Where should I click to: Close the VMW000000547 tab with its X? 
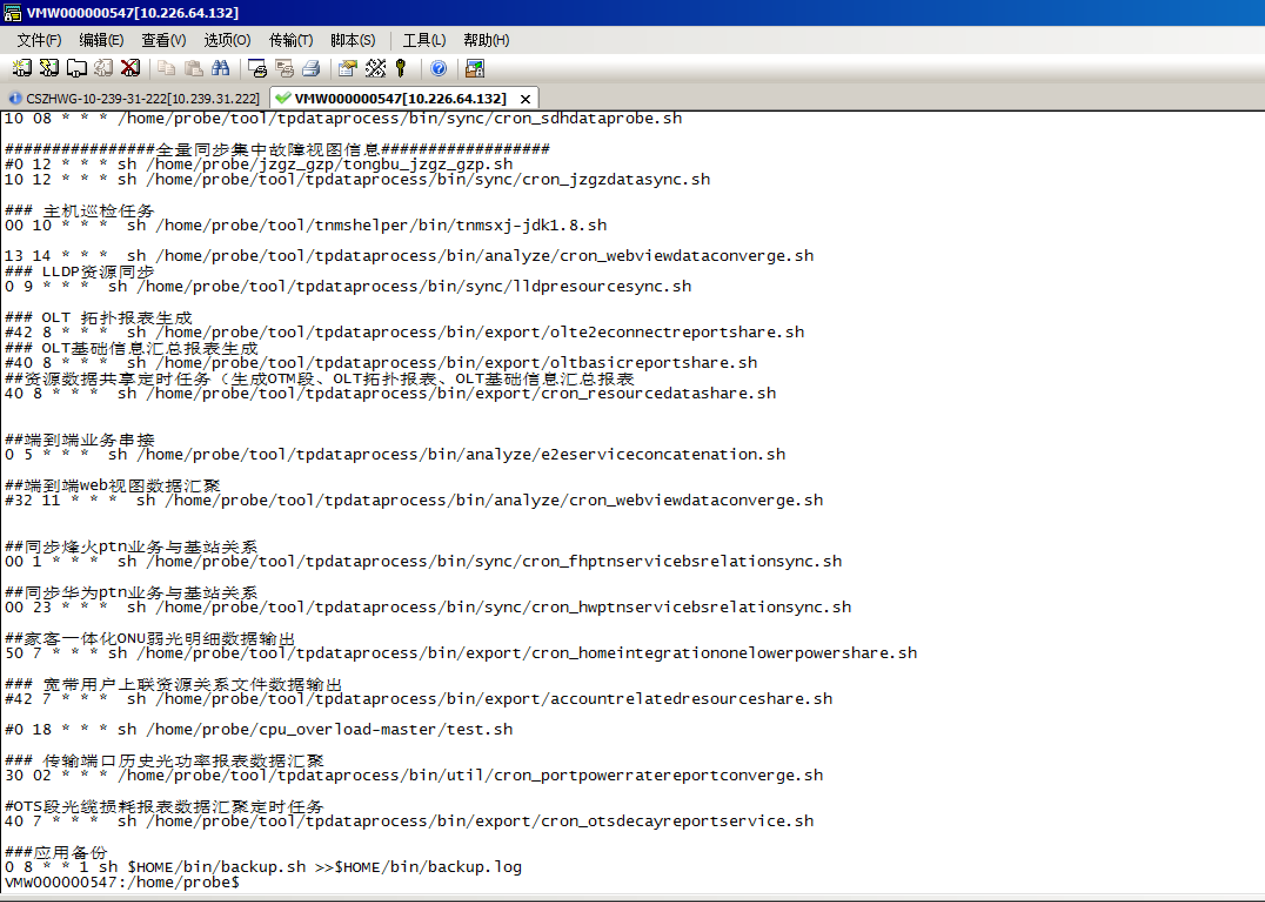point(526,99)
